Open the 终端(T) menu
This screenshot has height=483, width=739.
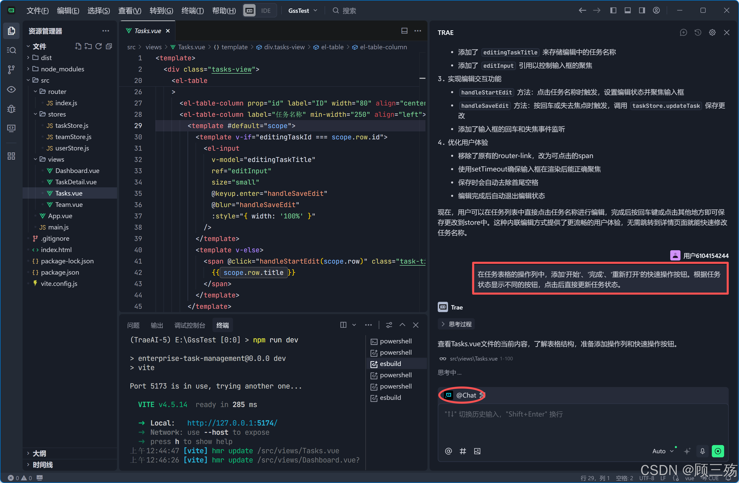click(x=192, y=11)
